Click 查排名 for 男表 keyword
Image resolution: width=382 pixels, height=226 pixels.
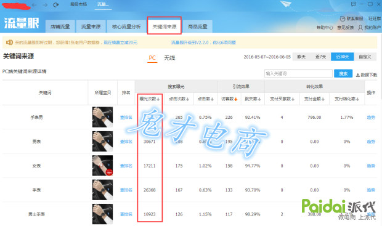126,142
